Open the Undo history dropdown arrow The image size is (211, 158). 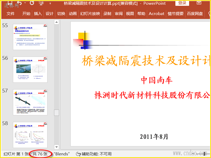(x=25, y=3)
